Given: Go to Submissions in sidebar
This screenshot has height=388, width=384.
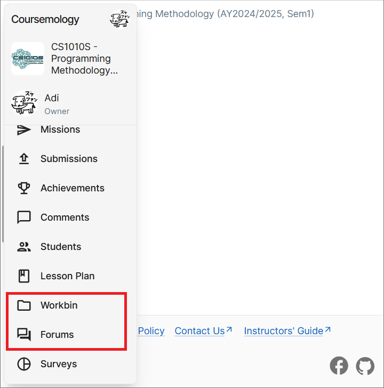Looking at the screenshot, I should point(69,159).
